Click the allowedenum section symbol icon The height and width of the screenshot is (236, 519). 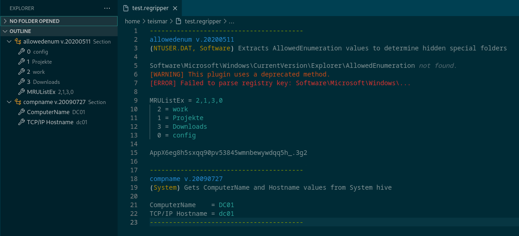[x=18, y=41]
